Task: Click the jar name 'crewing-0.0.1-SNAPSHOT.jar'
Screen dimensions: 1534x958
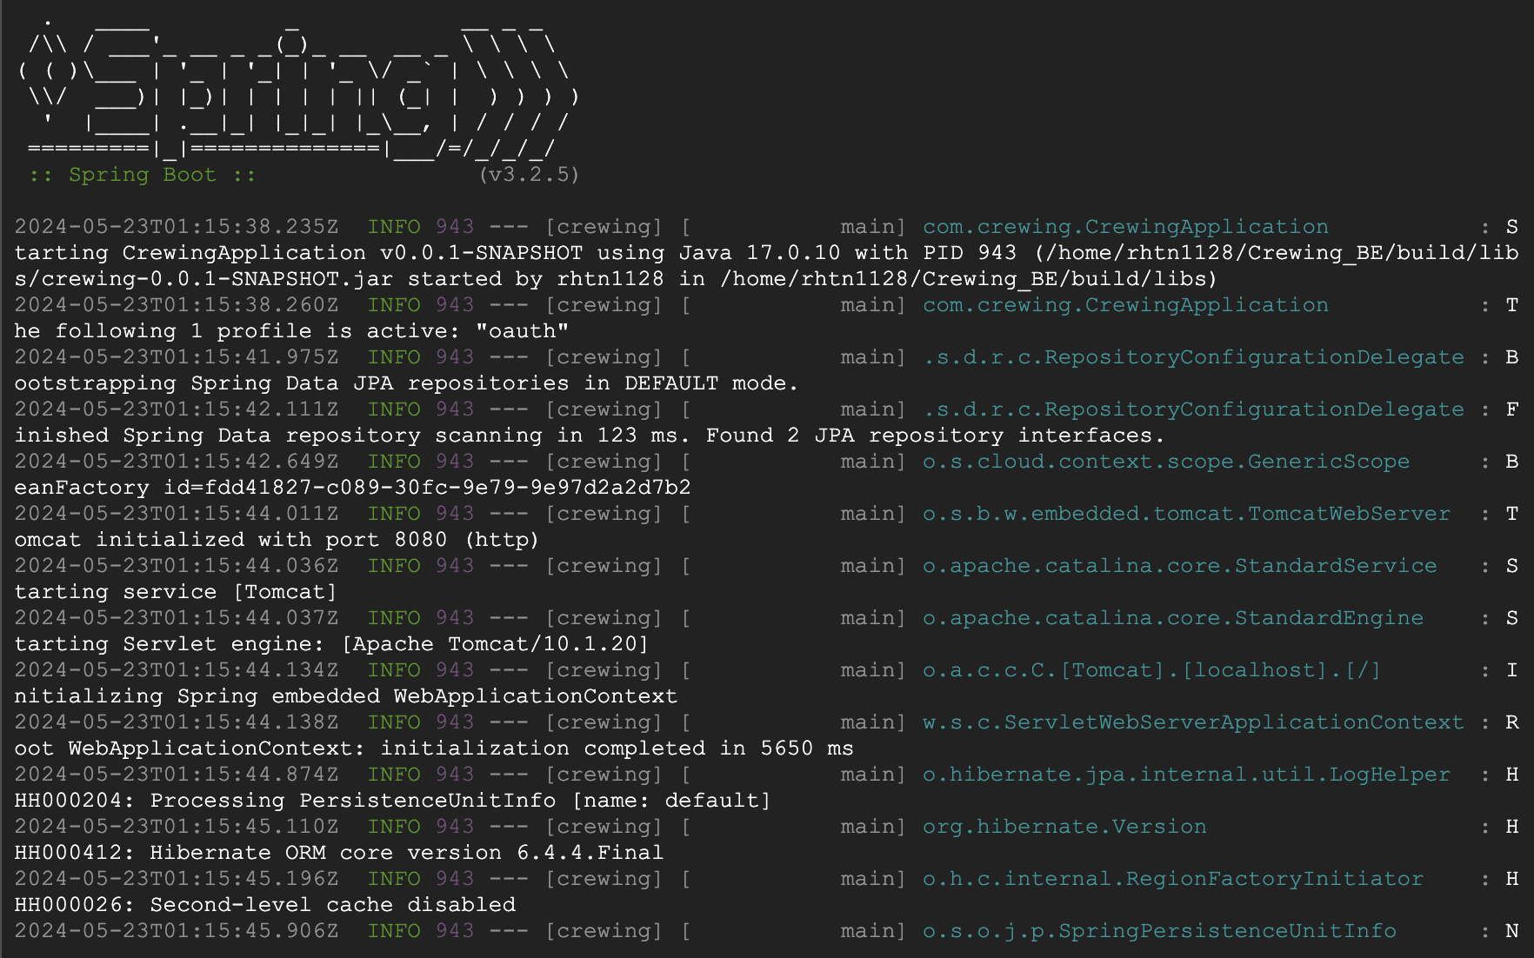Action: click(x=217, y=279)
